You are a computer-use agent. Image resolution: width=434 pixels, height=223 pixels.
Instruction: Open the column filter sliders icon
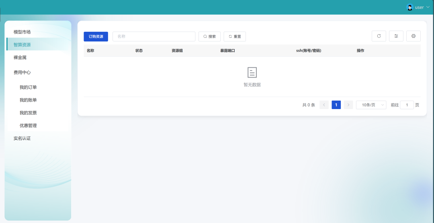(x=396, y=36)
